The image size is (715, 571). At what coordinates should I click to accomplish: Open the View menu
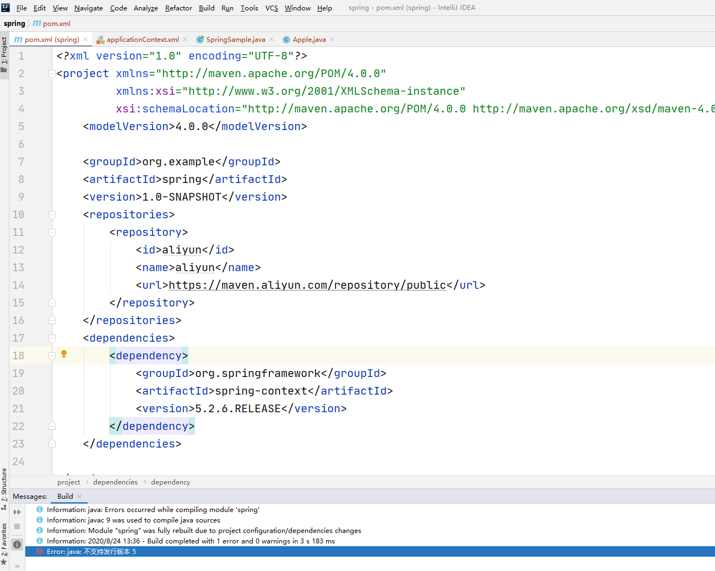[x=60, y=8]
